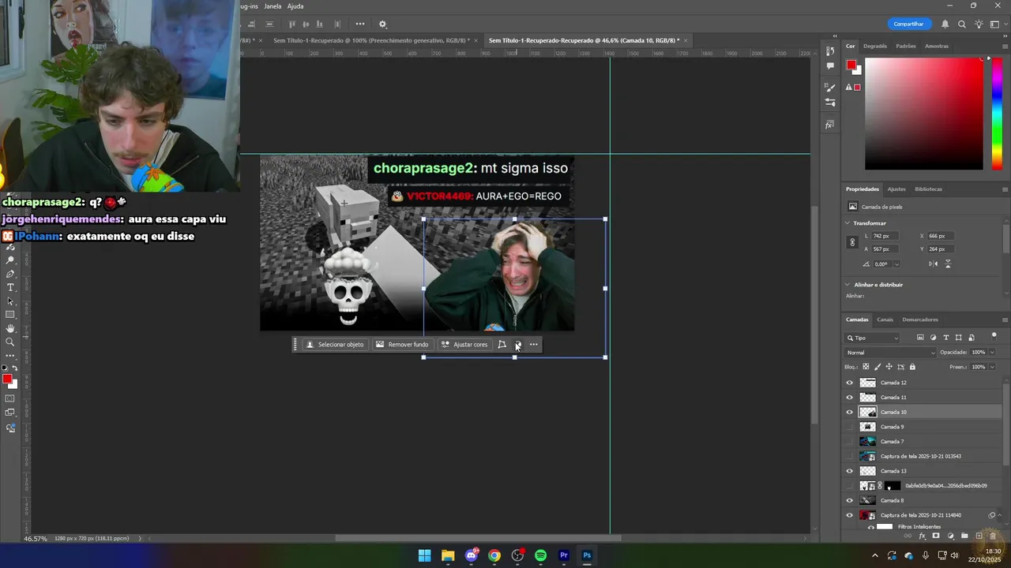Collapse the Alinhar e distribuir section
This screenshot has width=1011, height=568.
pos(848,285)
